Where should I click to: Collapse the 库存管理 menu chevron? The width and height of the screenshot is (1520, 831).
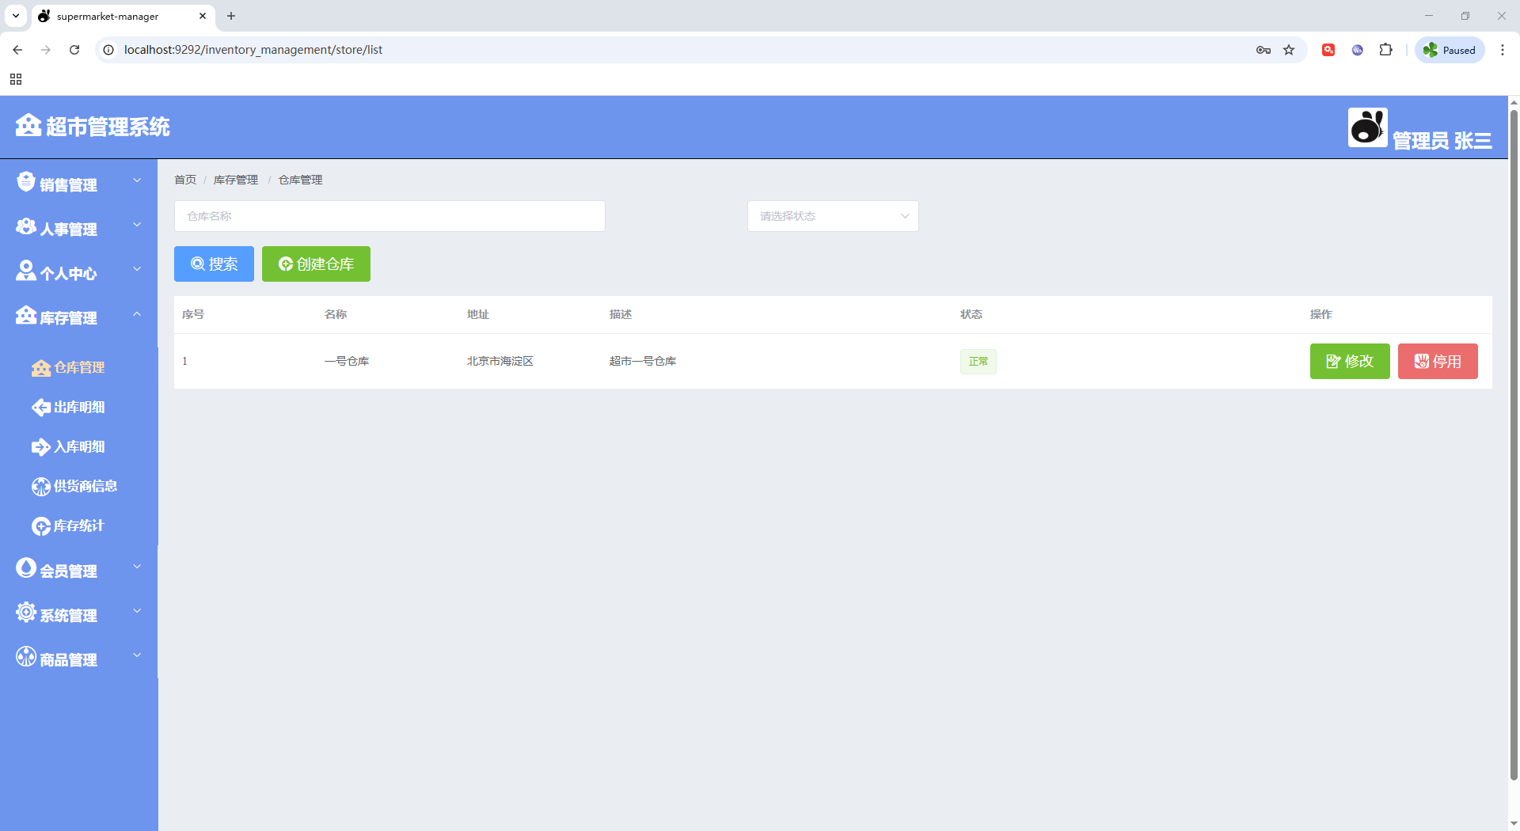click(x=137, y=314)
